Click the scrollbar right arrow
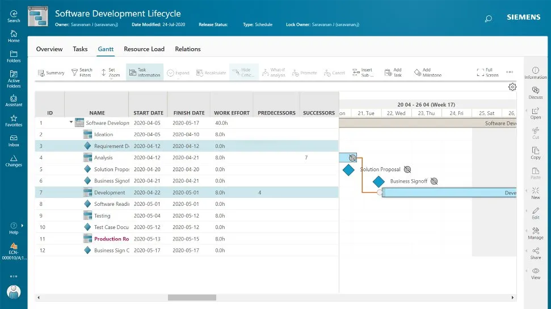 click(x=512, y=298)
